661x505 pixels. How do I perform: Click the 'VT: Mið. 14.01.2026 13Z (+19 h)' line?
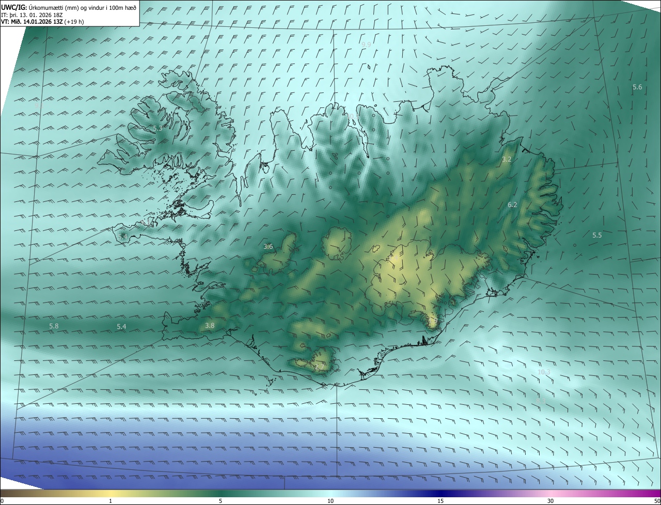[42, 22]
